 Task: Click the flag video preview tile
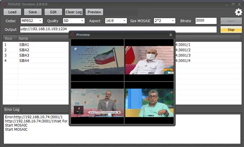[x=97, y=60]
